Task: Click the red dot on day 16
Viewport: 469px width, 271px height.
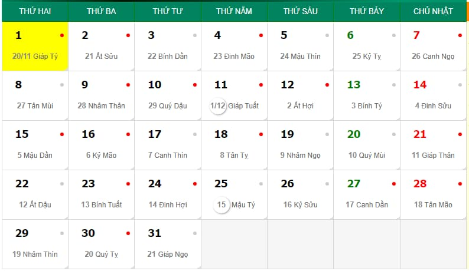Action: point(128,134)
